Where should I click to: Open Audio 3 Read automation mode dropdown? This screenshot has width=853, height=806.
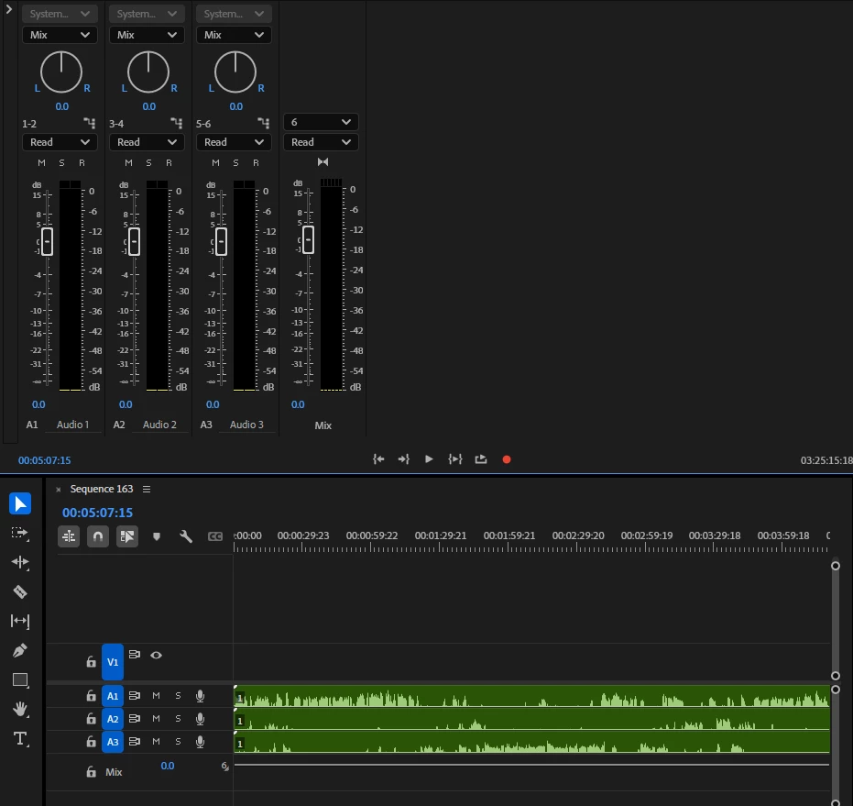[234, 142]
